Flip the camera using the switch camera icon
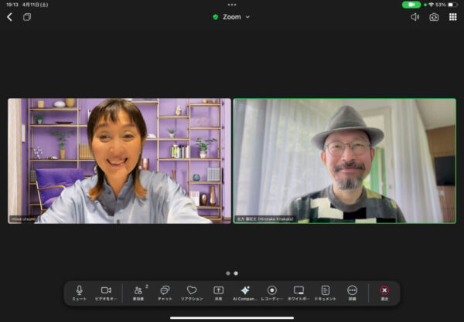 click(434, 16)
